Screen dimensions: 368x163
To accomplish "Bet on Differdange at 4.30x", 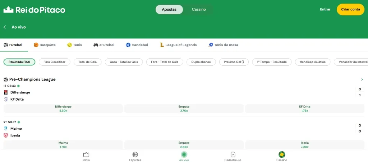I will pyautogui.click(x=63, y=109).
